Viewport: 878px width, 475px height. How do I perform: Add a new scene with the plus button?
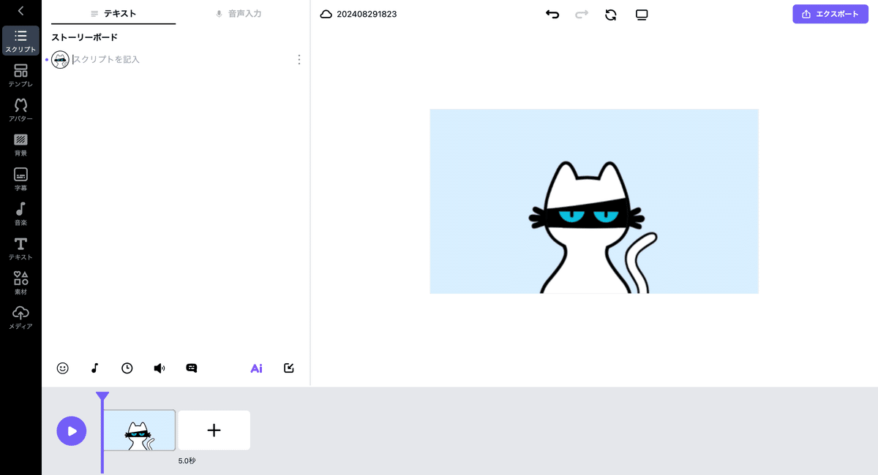(x=214, y=430)
